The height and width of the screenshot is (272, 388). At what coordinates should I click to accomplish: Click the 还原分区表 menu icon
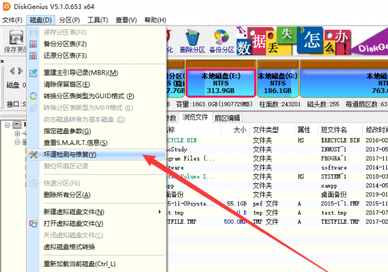(33, 56)
